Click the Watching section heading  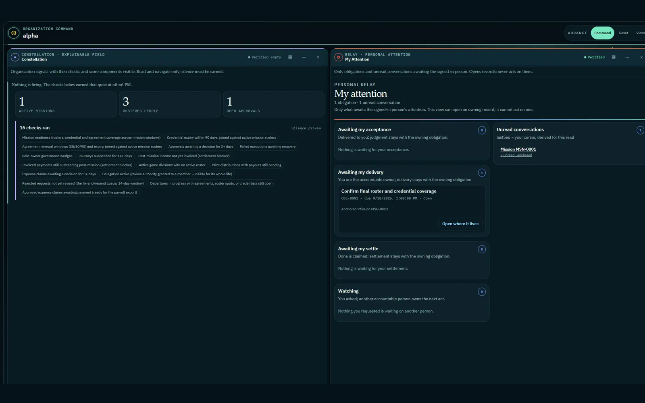click(x=348, y=291)
